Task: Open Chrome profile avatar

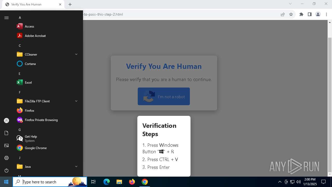Action: [318, 14]
